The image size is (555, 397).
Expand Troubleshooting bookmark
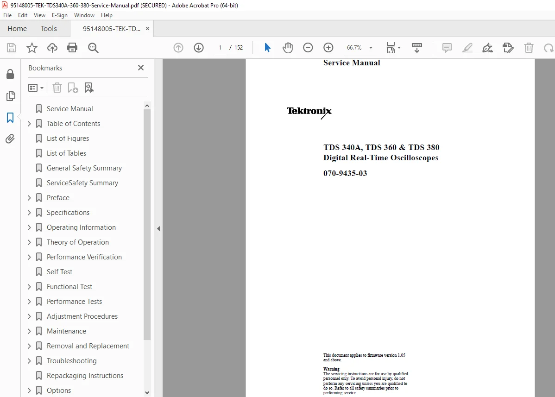coord(29,361)
